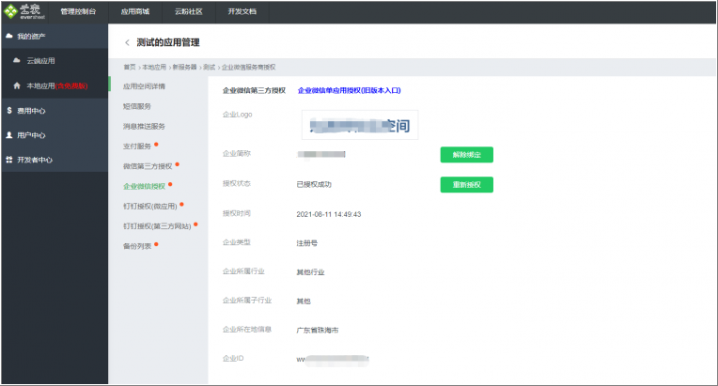The image size is (718, 386).
Task: Click the cloud icon beside 我的资产
Action: [x=8, y=36]
